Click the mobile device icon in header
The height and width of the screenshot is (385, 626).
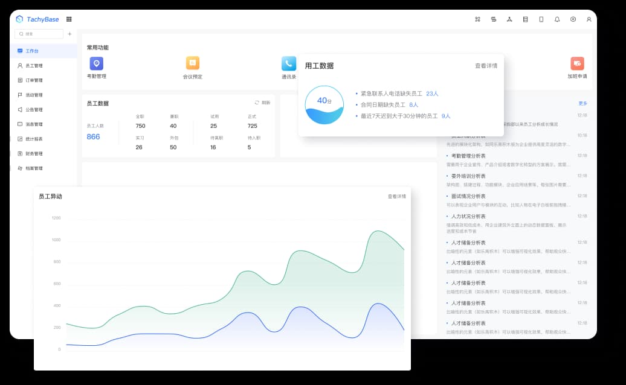[541, 19]
